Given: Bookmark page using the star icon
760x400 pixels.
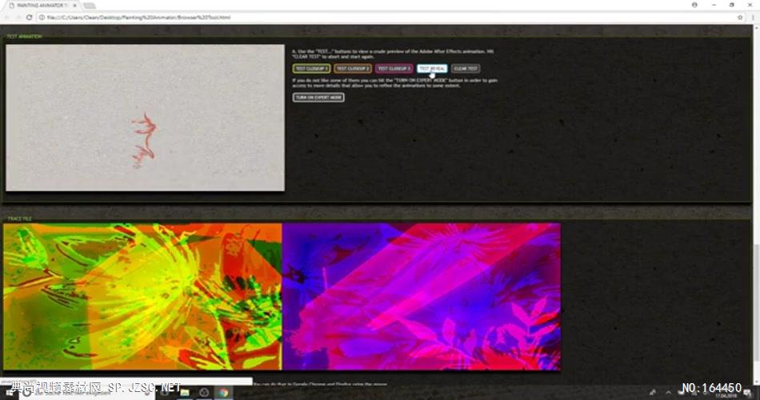Looking at the screenshot, I should (x=739, y=17).
